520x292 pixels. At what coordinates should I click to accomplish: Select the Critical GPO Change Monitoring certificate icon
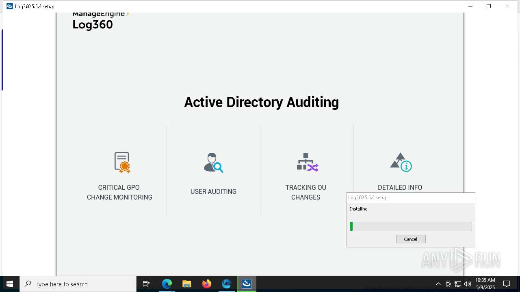coord(122,163)
